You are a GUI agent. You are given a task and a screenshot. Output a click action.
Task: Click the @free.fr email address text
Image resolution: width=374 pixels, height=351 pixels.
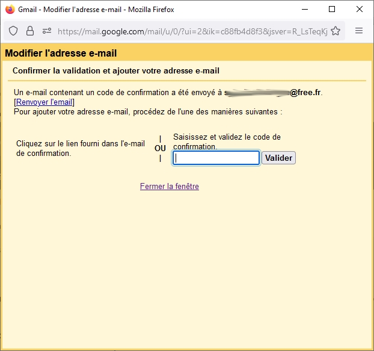[273, 92]
